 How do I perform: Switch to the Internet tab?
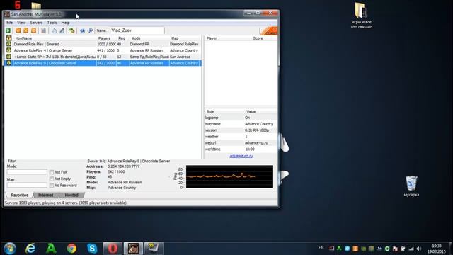pos(45,195)
